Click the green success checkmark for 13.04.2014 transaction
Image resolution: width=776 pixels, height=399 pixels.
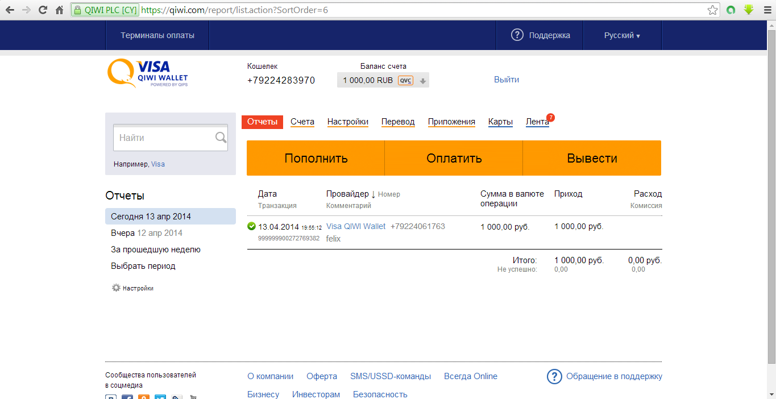tap(251, 226)
